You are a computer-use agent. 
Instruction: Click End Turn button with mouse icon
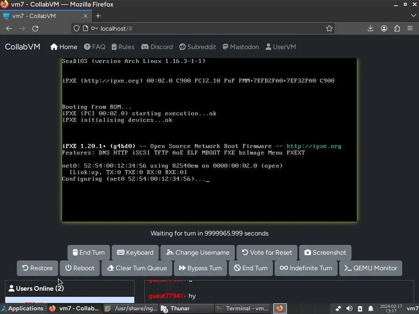(x=88, y=253)
